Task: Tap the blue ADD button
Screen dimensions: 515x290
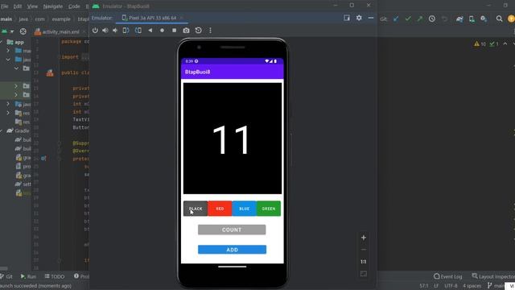Action: click(x=232, y=250)
